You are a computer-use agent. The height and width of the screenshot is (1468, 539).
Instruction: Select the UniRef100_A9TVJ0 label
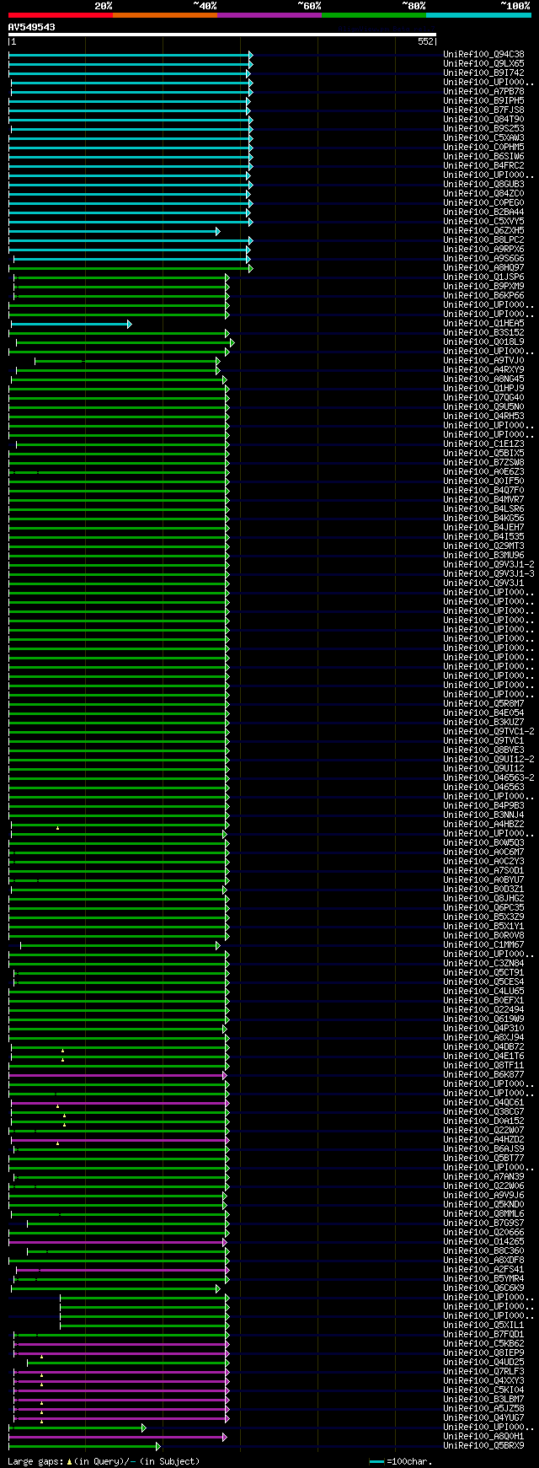click(483, 361)
